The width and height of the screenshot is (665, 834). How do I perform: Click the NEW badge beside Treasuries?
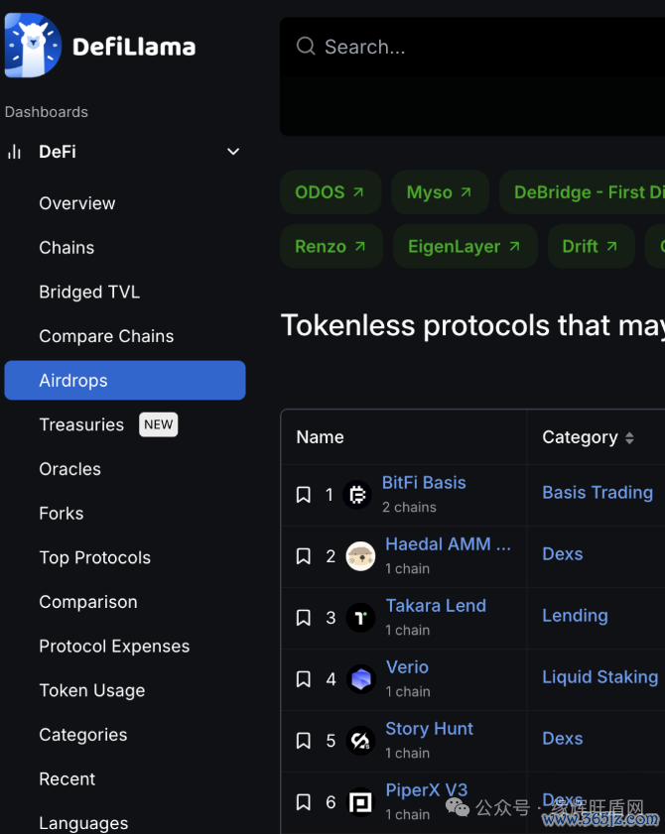[159, 424]
